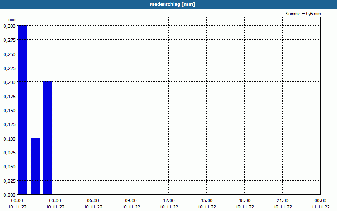337x211 pixels.
Task: Click the 11.11.22 date label
Action: pos(321,207)
